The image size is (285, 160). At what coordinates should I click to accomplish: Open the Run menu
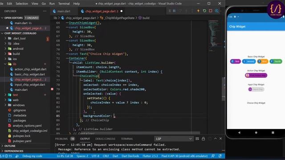click(52, 4)
